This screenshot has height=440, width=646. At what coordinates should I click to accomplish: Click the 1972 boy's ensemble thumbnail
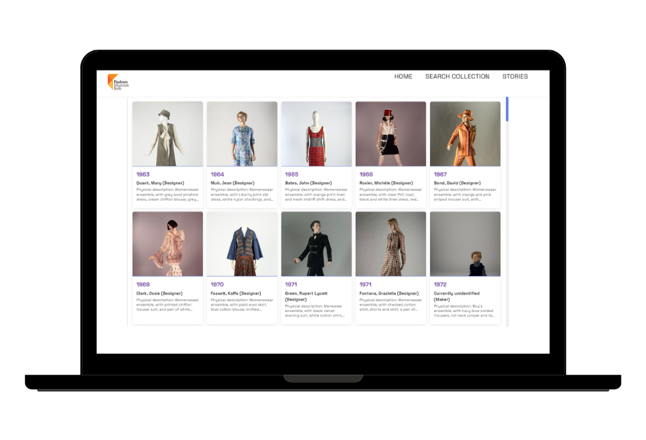click(465, 243)
